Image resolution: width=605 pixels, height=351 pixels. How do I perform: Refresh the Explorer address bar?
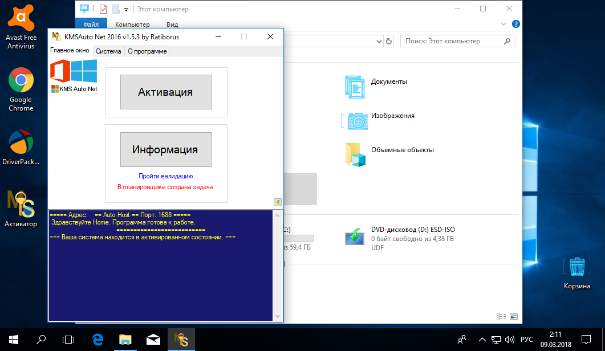[389, 41]
